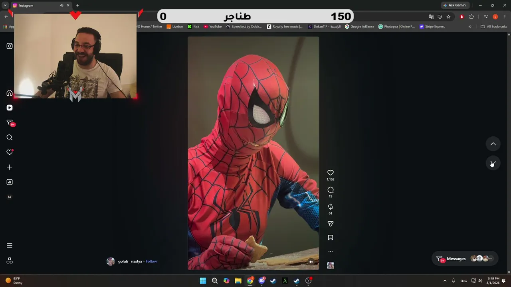Open the Instagram logo in the sidebar

10,46
